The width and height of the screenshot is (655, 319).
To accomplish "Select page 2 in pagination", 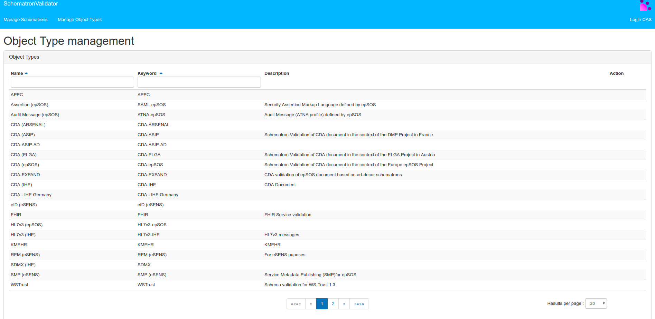I will point(333,304).
